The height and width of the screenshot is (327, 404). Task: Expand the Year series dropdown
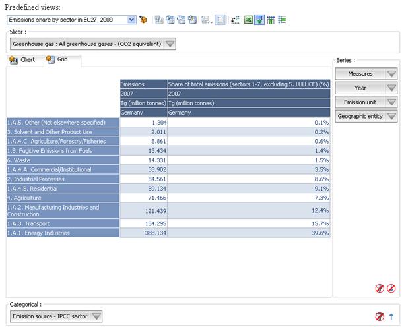(366, 88)
